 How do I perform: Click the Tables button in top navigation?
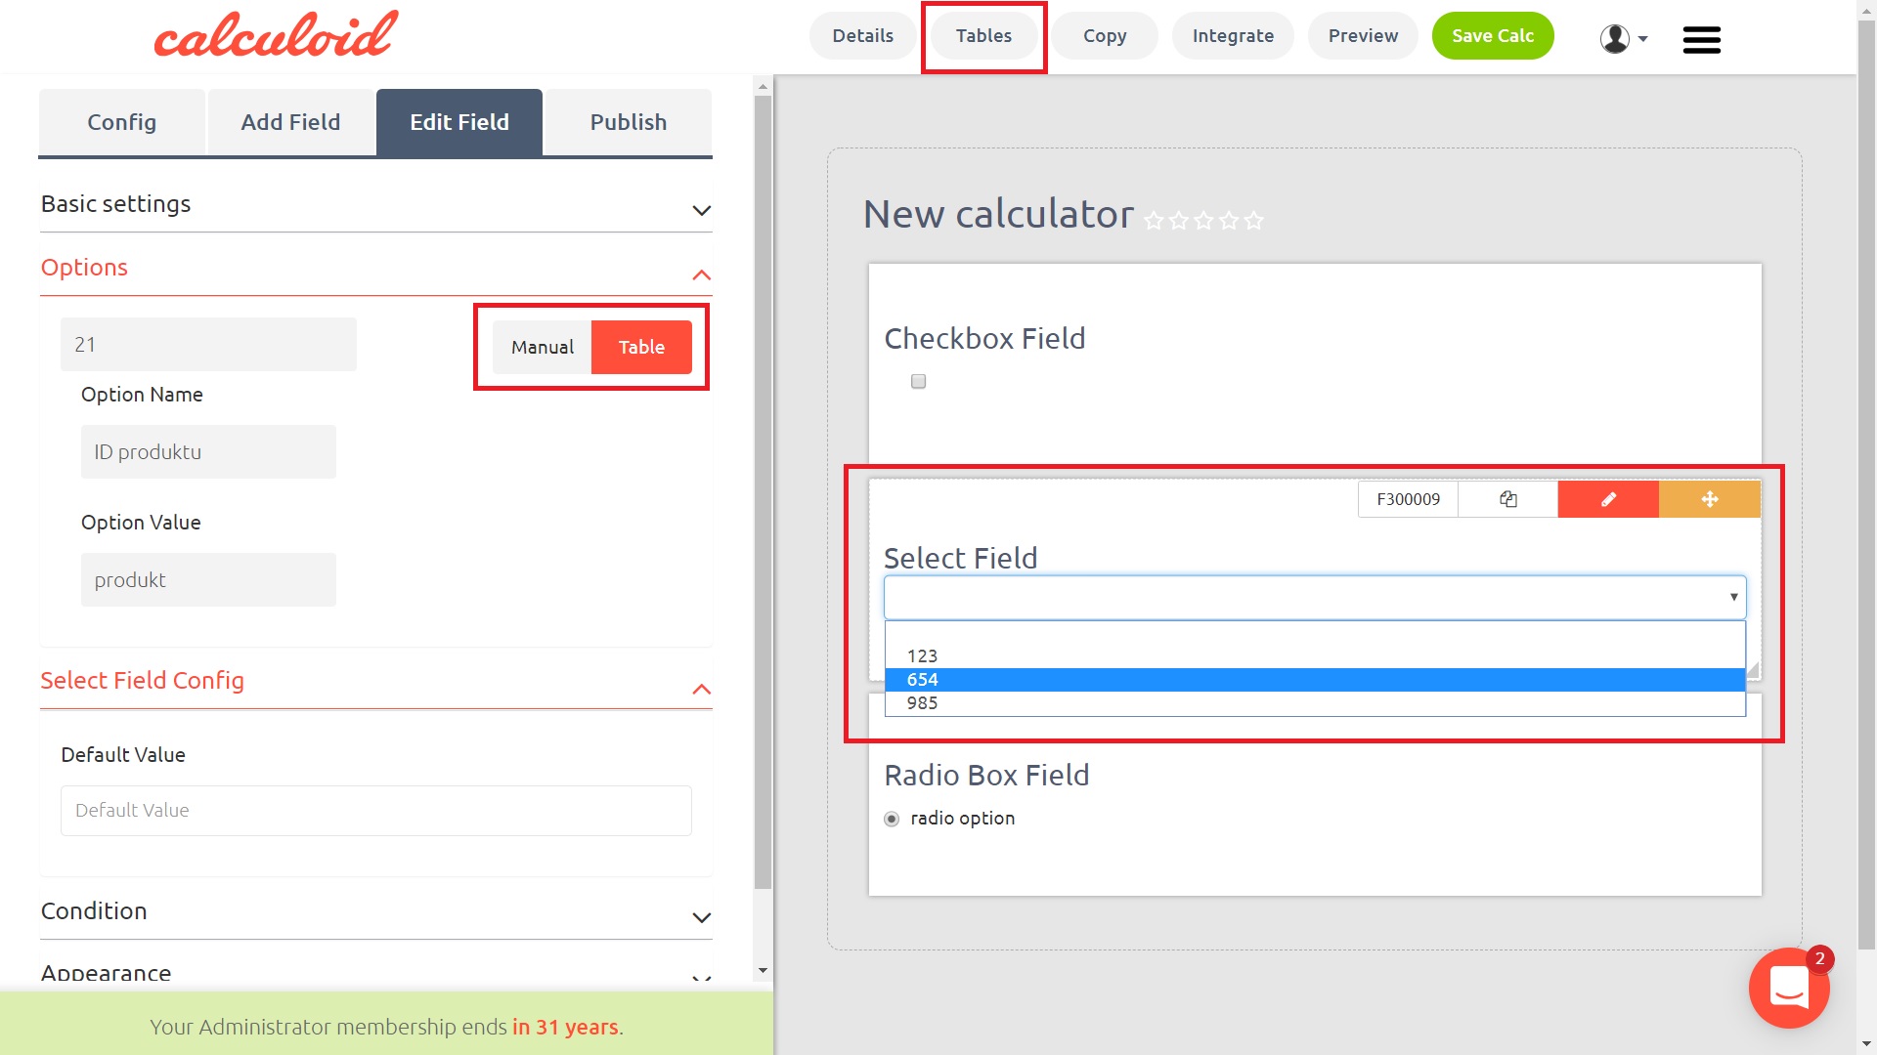(x=982, y=36)
